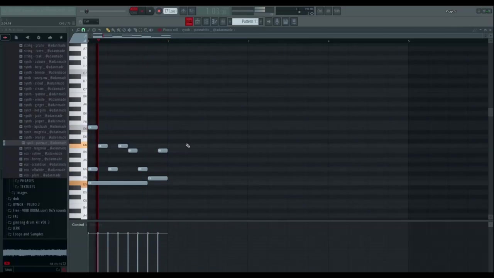Select synth - hot pink preset
The width and height of the screenshot is (494, 278).
(45, 110)
